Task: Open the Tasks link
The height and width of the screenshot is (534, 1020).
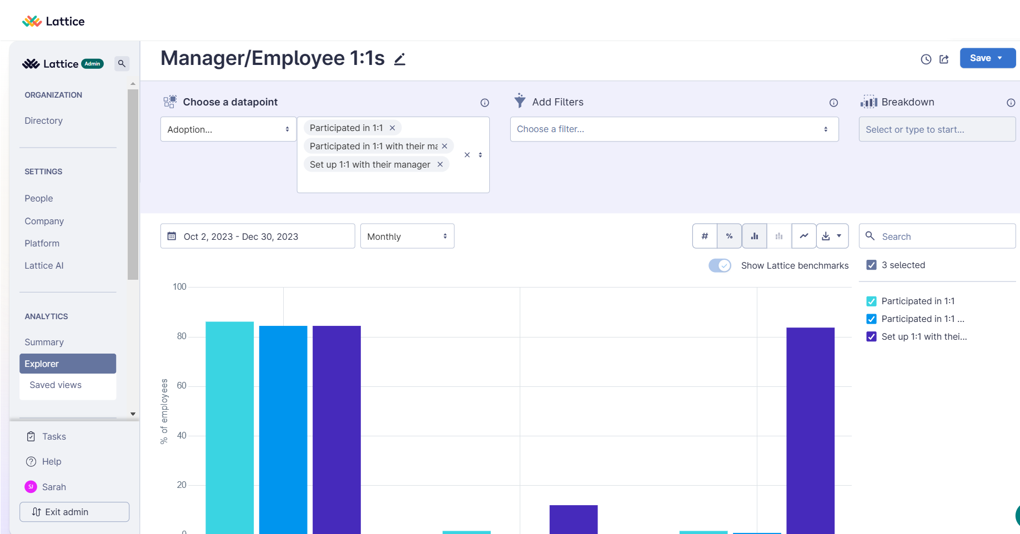Action: 54,436
